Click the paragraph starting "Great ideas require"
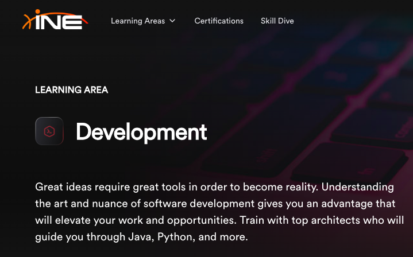Image resolution: width=413 pixels, height=257 pixels. coord(219,212)
